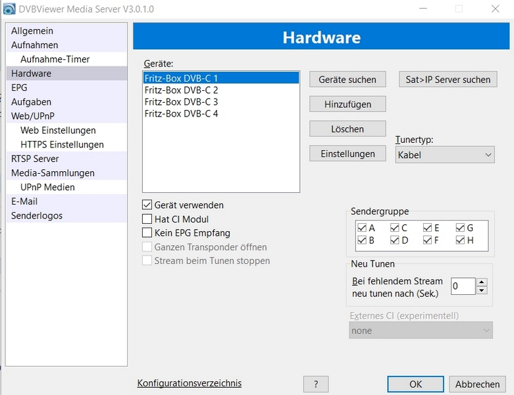Click the question mark help button
Screen dimensions: 514x395
tap(316, 384)
